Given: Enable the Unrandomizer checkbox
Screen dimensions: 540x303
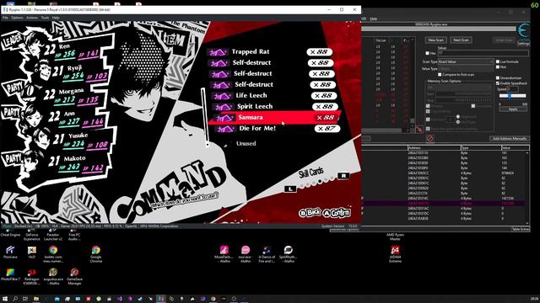Looking at the screenshot, I should (x=498, y=78).
